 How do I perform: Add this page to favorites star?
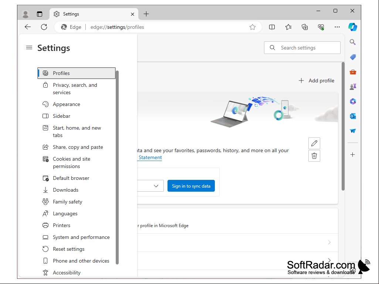tap(253, 27)
